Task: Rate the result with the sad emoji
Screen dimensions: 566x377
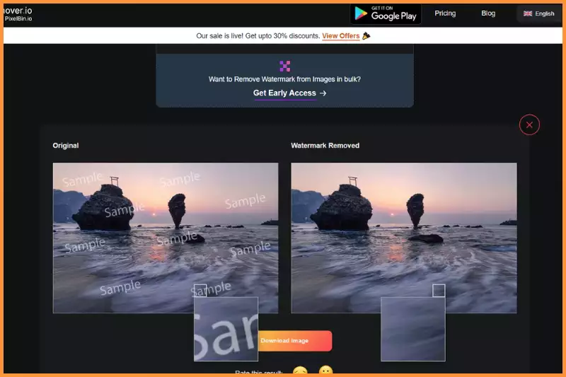Action: tap(300, 371)
